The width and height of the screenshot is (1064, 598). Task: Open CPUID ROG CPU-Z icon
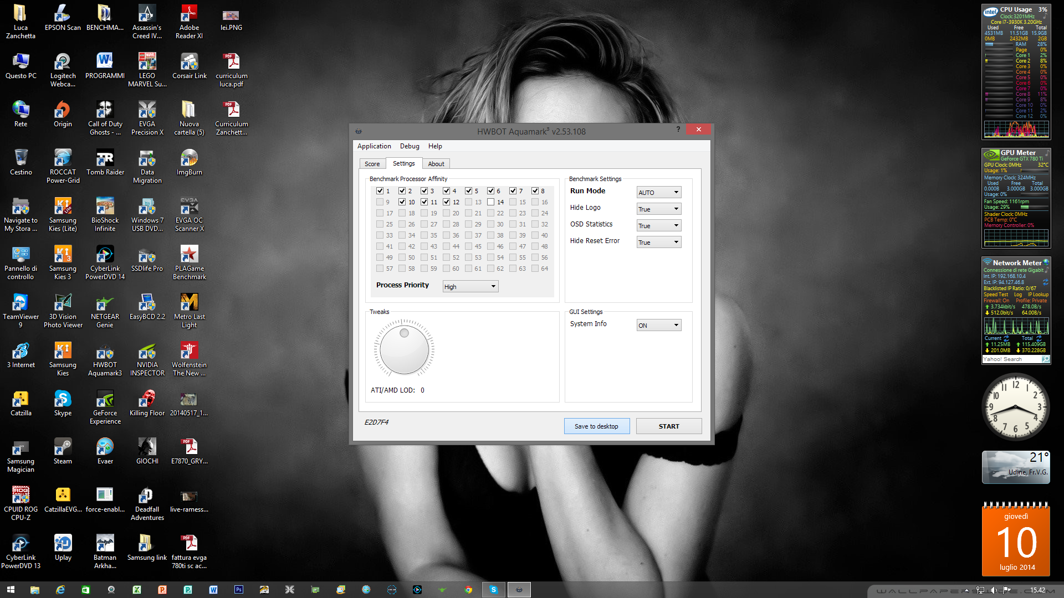21,504
